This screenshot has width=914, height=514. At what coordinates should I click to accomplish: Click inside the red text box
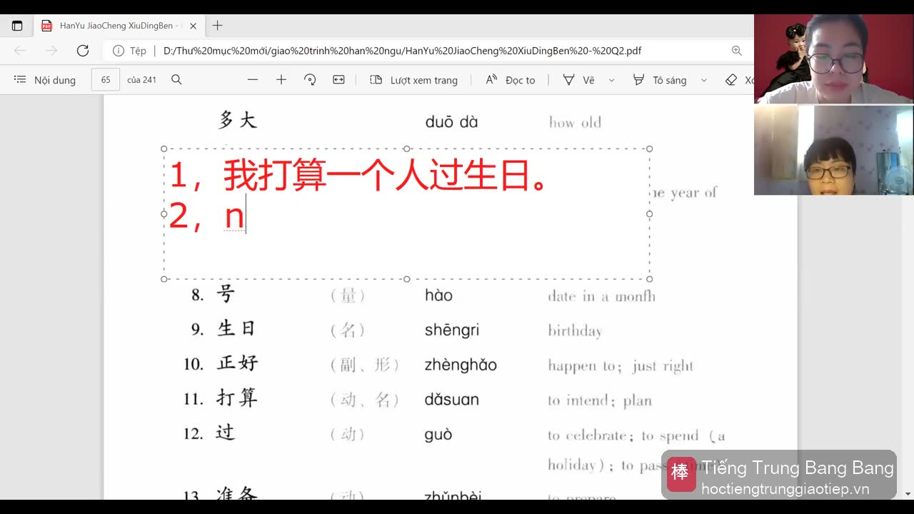coord(406,213)
